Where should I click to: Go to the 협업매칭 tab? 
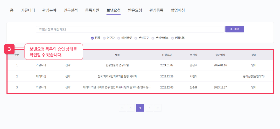(178, 10)
